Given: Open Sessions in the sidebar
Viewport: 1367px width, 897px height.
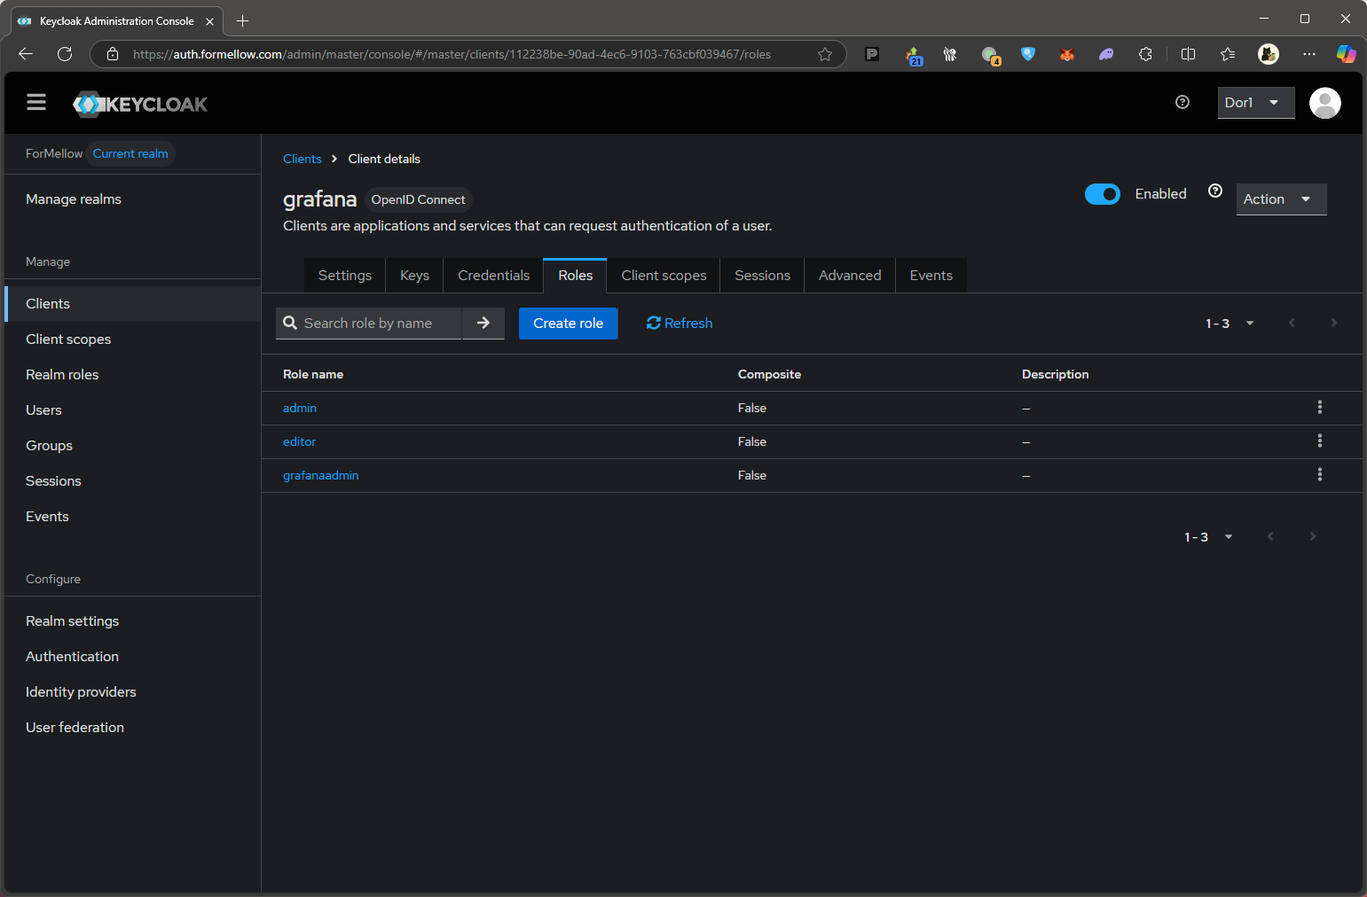Looking at the screenshot, I should click(133, 481).
